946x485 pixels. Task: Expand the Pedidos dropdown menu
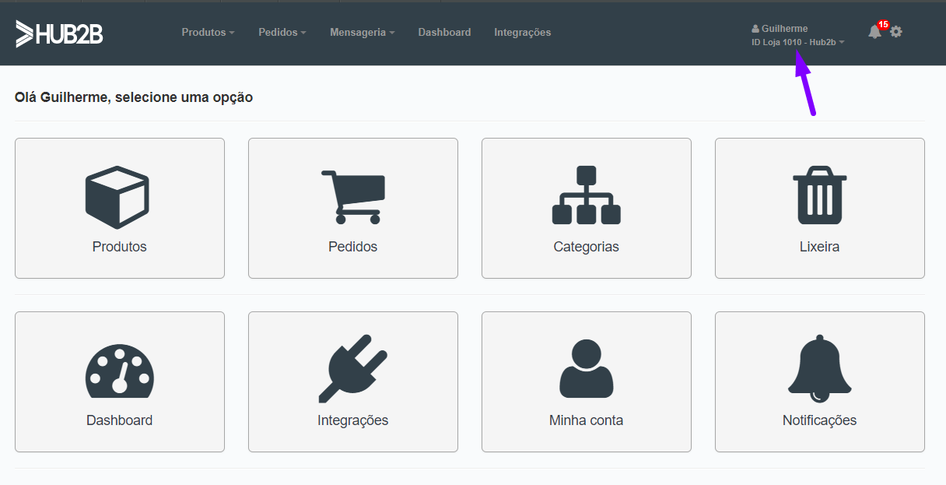[282, 33]
